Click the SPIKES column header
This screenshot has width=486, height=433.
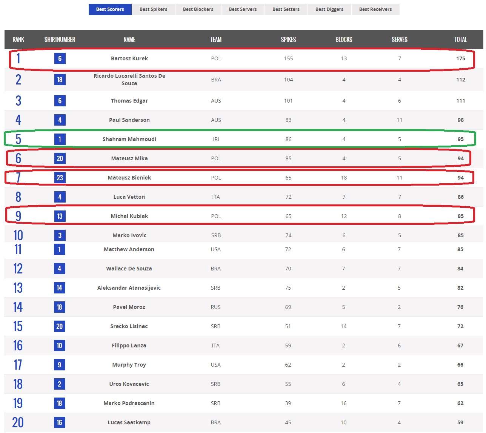(288, 40)
